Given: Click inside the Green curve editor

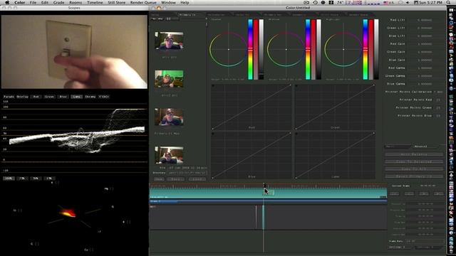Looking at the screenshot, I should coord(335,107).
